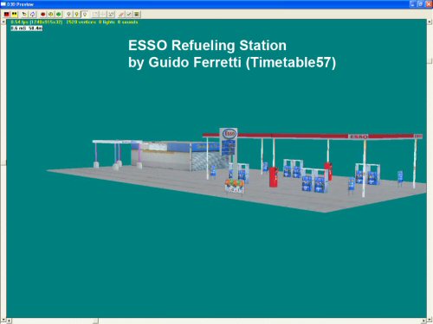Click the last framed picture toolbar icon
Viewport: 433px width, 324px height.
(137, 14)
